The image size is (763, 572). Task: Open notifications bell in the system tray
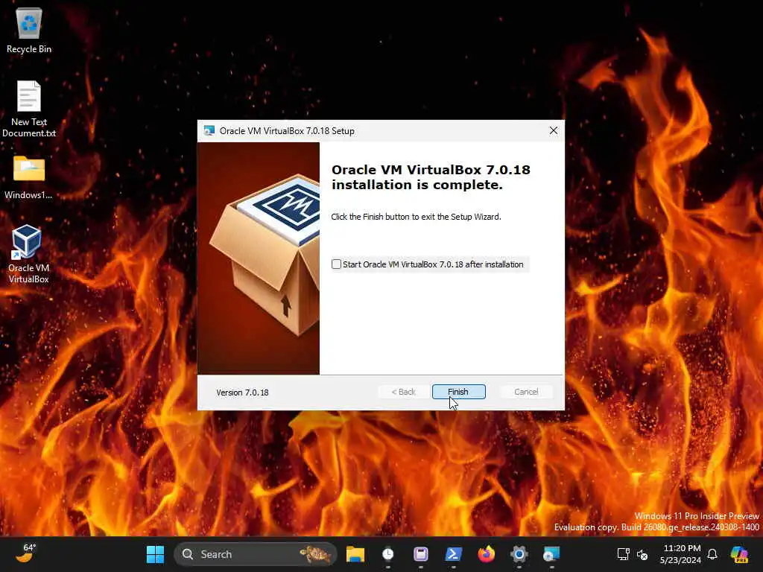point(712,554)
